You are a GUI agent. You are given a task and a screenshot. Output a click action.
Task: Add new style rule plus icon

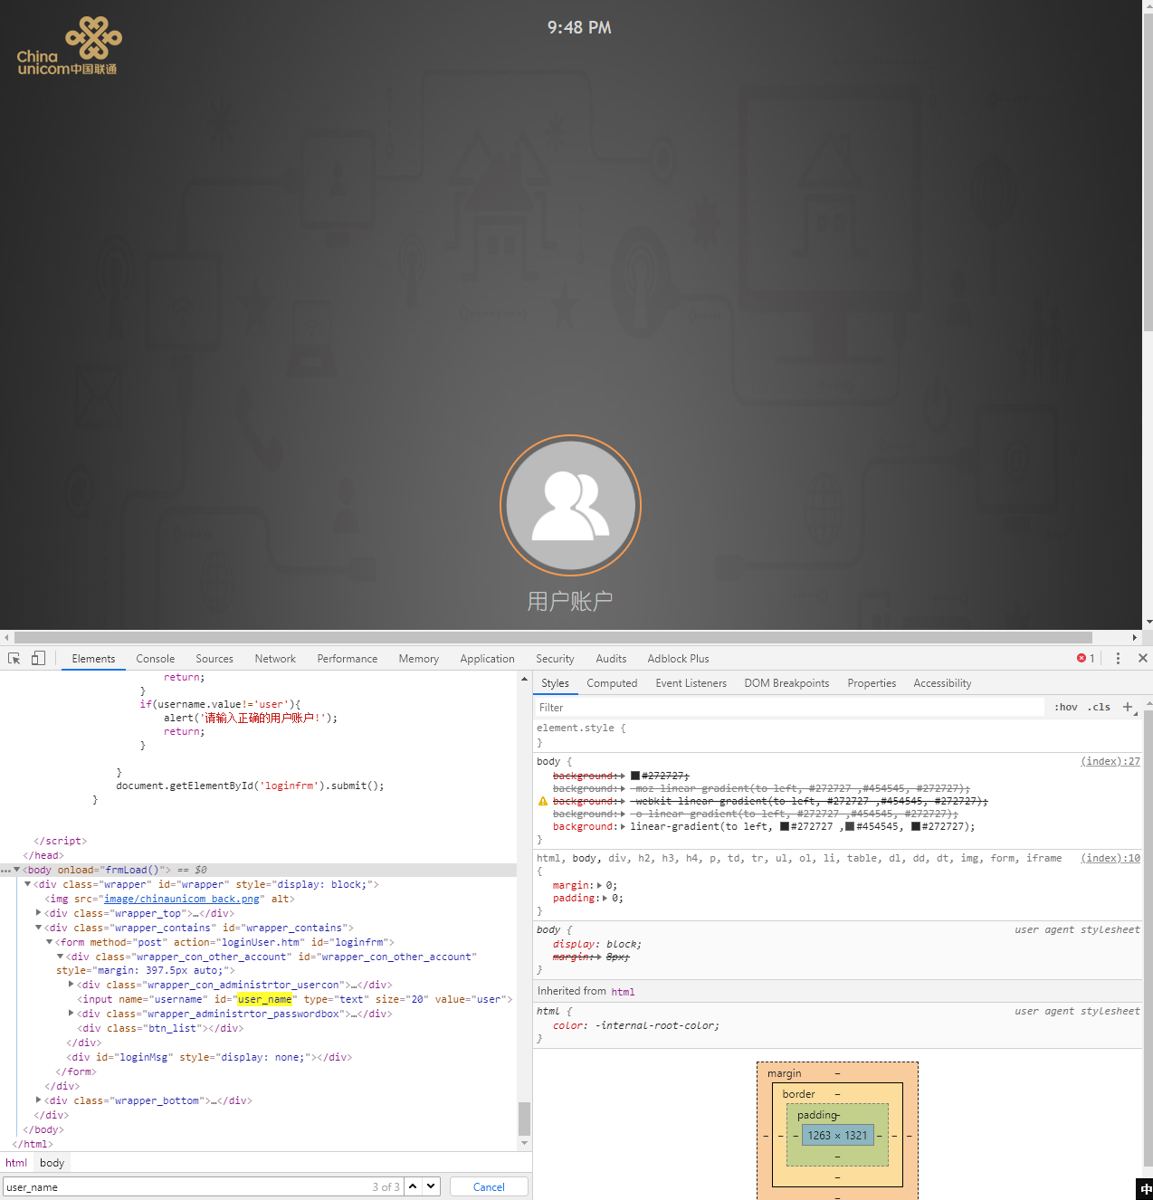point(1128,707)
